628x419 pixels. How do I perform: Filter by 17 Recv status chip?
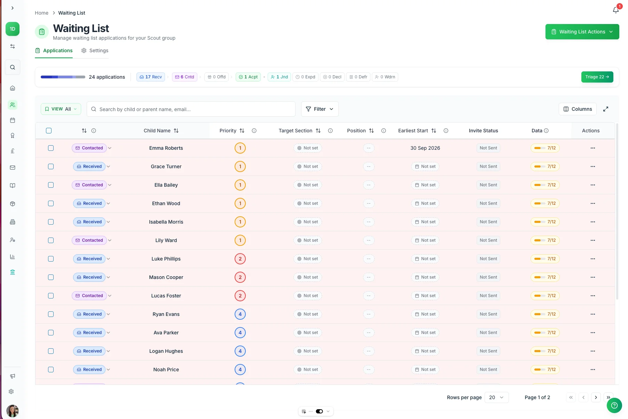tap(150, 77)
